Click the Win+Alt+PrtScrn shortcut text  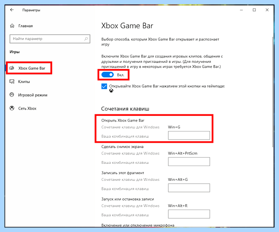point(183,153)
